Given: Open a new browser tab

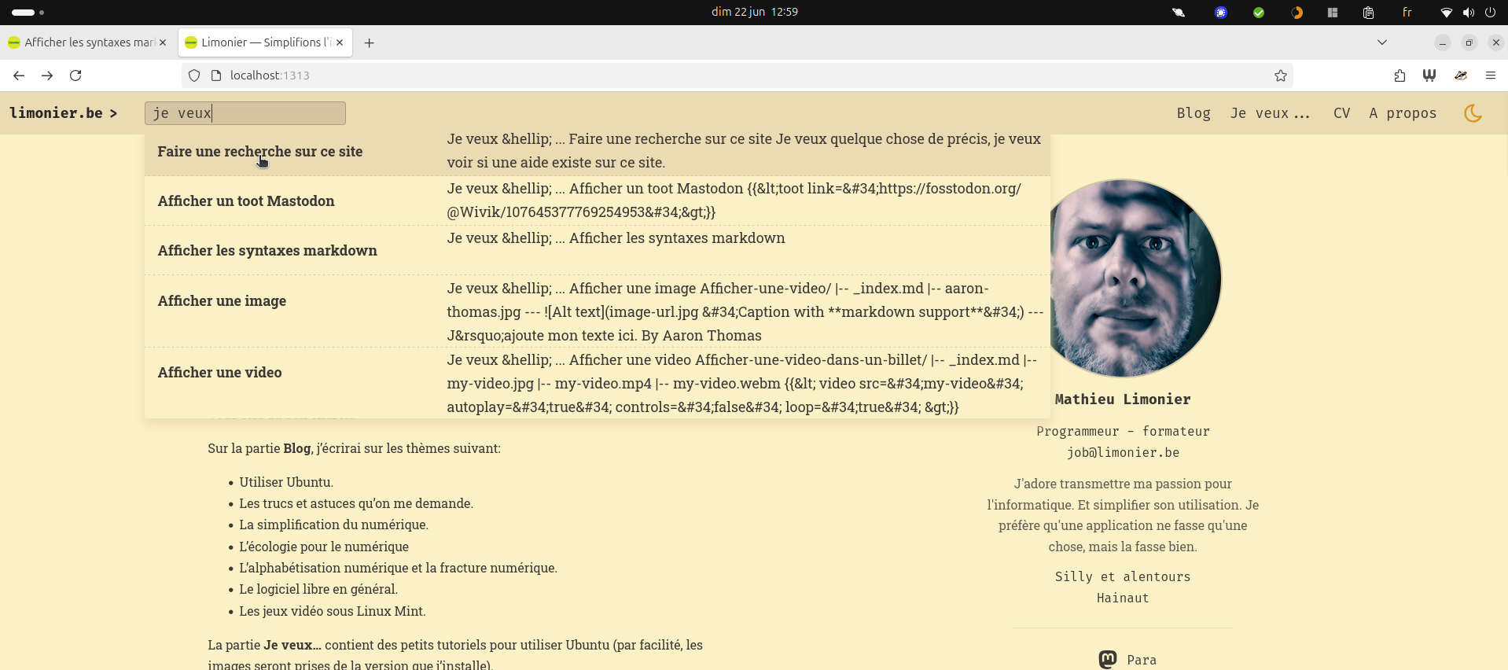Looking at the screenshot, I should coord(369,42).
